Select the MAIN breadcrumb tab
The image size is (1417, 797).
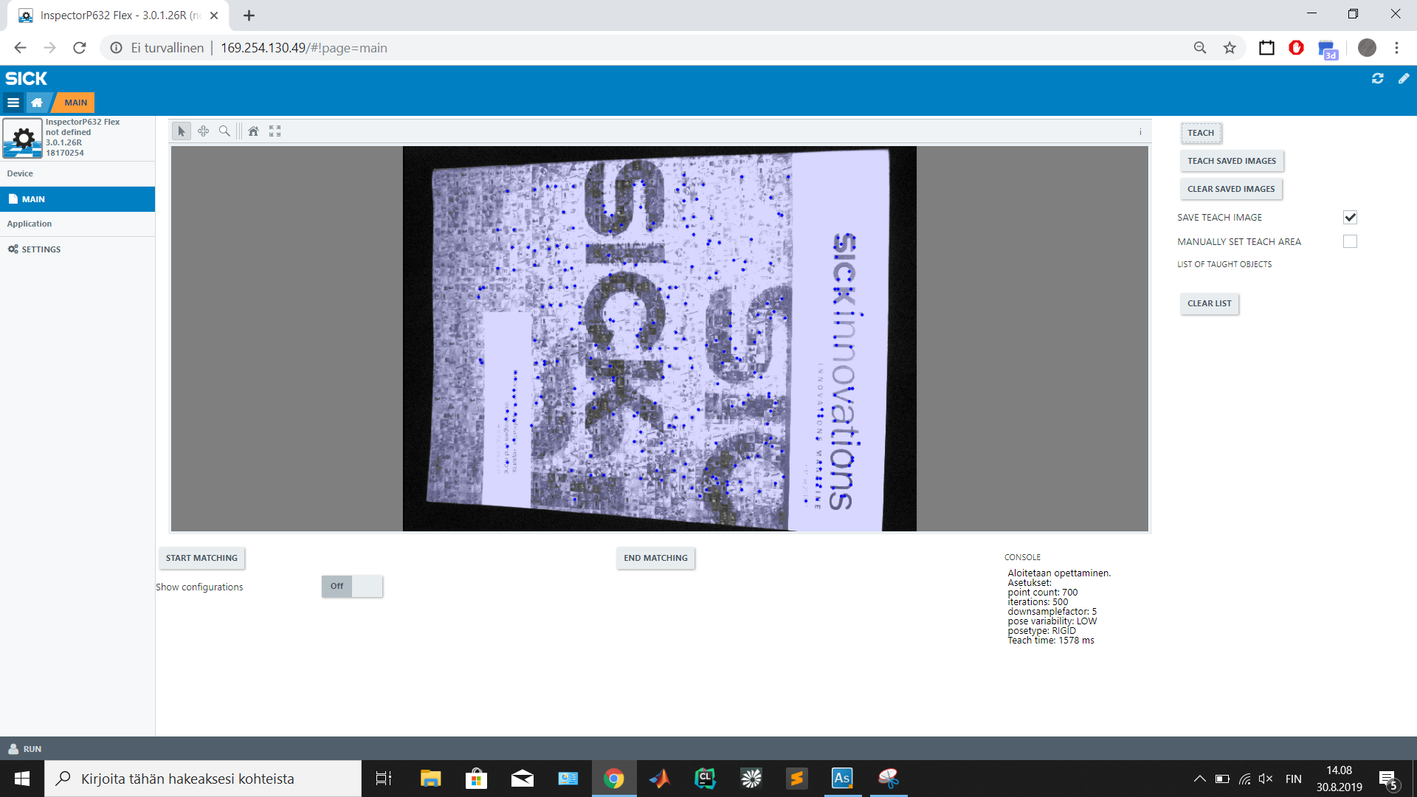pyautogui.click(x=75, y=103)
